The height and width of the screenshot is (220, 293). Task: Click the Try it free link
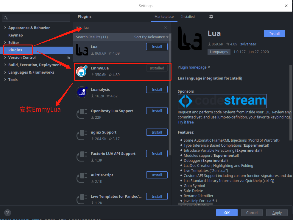pos(186,122)
